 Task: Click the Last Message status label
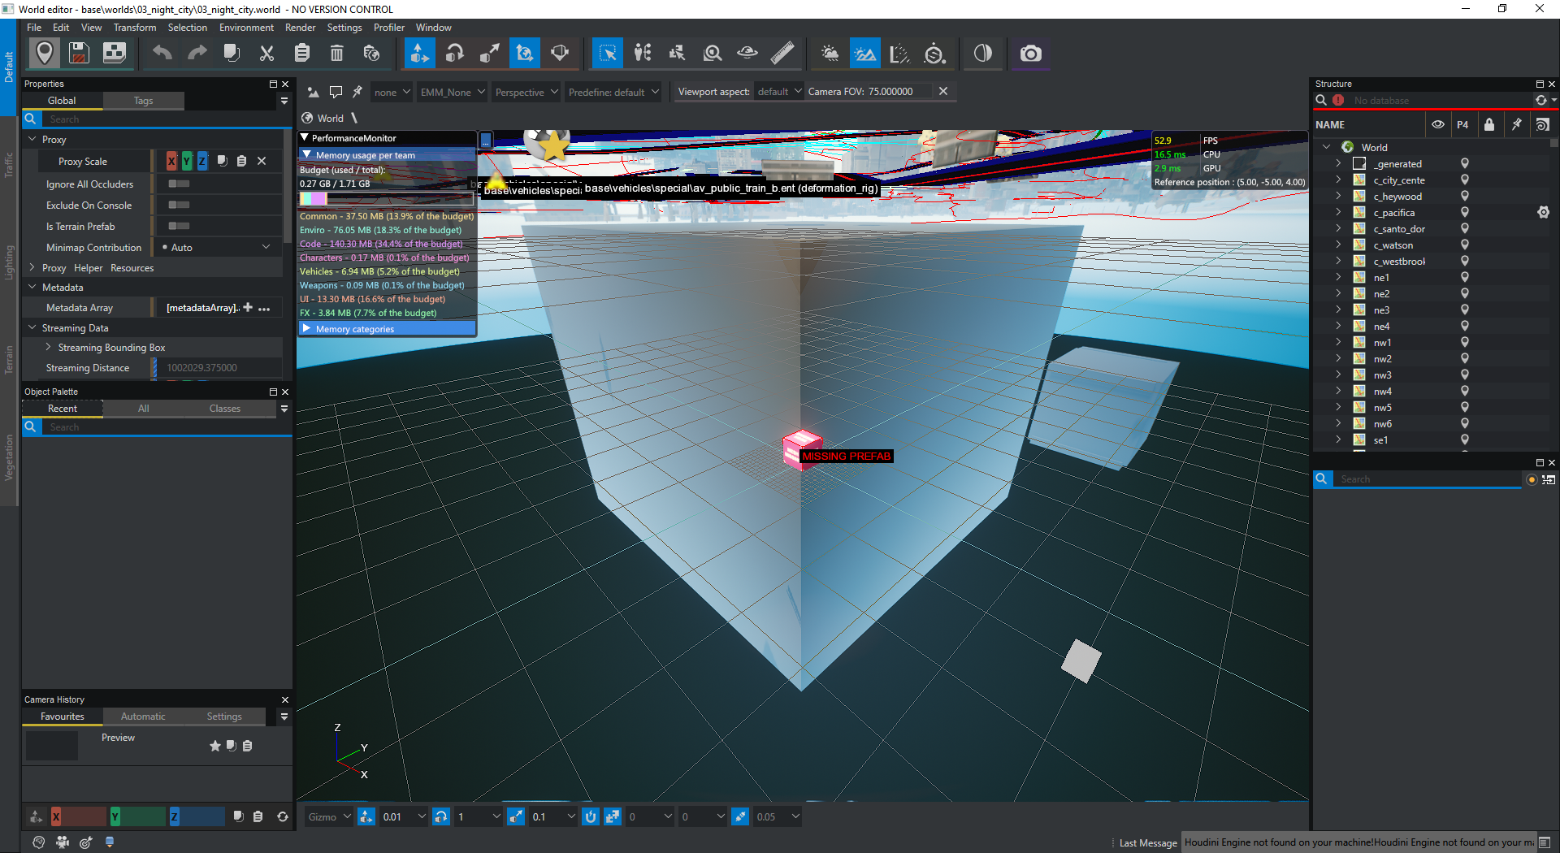1147,842
